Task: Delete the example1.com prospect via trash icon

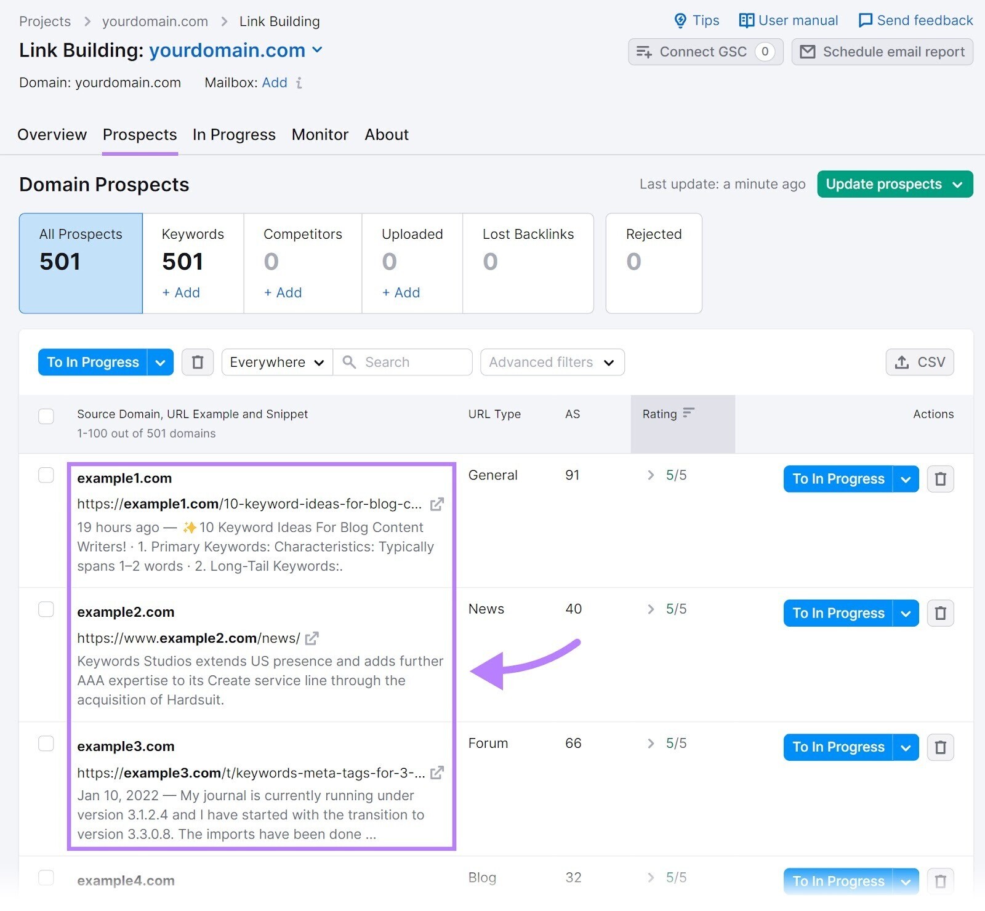Action: 941,479
